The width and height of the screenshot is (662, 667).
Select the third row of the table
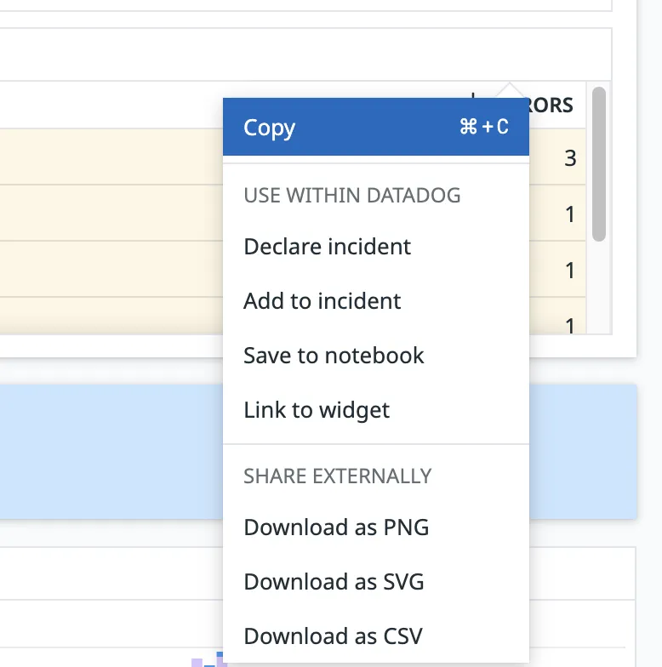click(x=111, y=270)
